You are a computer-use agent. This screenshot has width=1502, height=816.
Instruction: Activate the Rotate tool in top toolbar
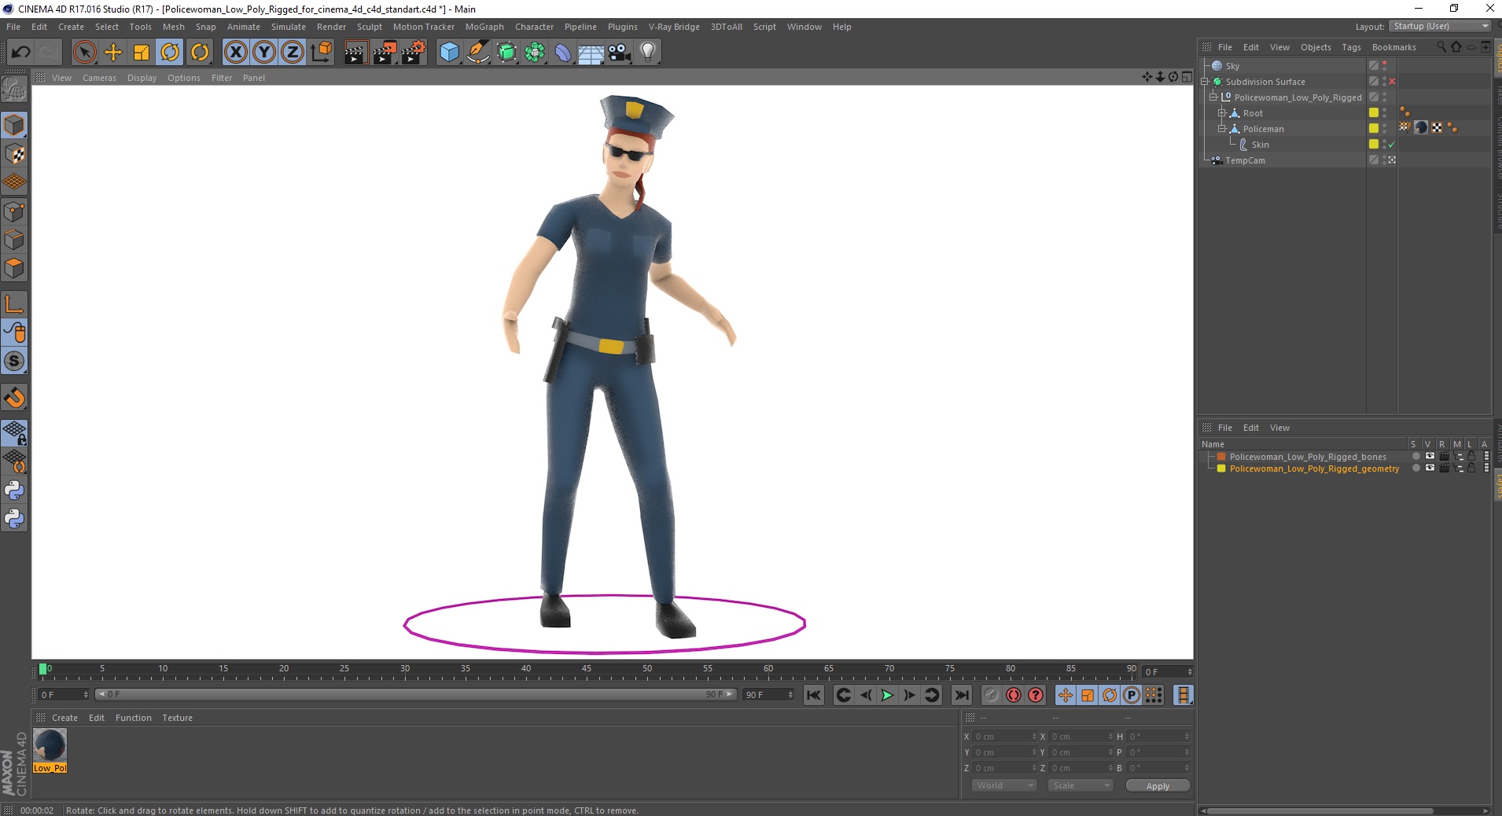[x=170, y=53]
